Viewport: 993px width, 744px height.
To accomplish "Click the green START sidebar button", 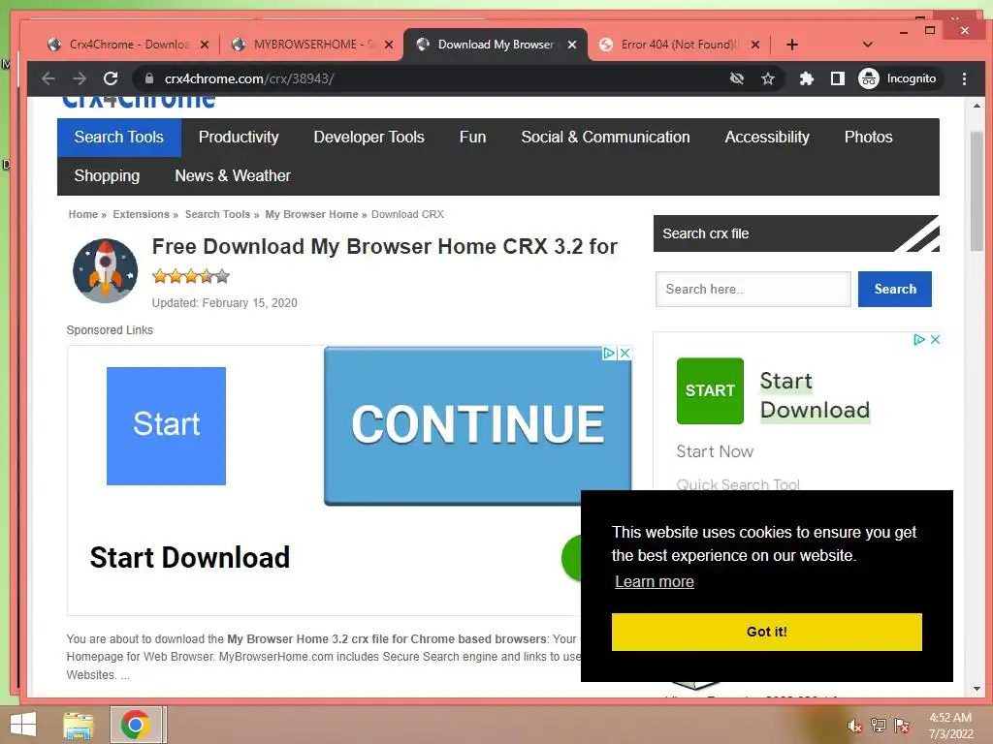I will pyautogui.click(x=710, y=391).
